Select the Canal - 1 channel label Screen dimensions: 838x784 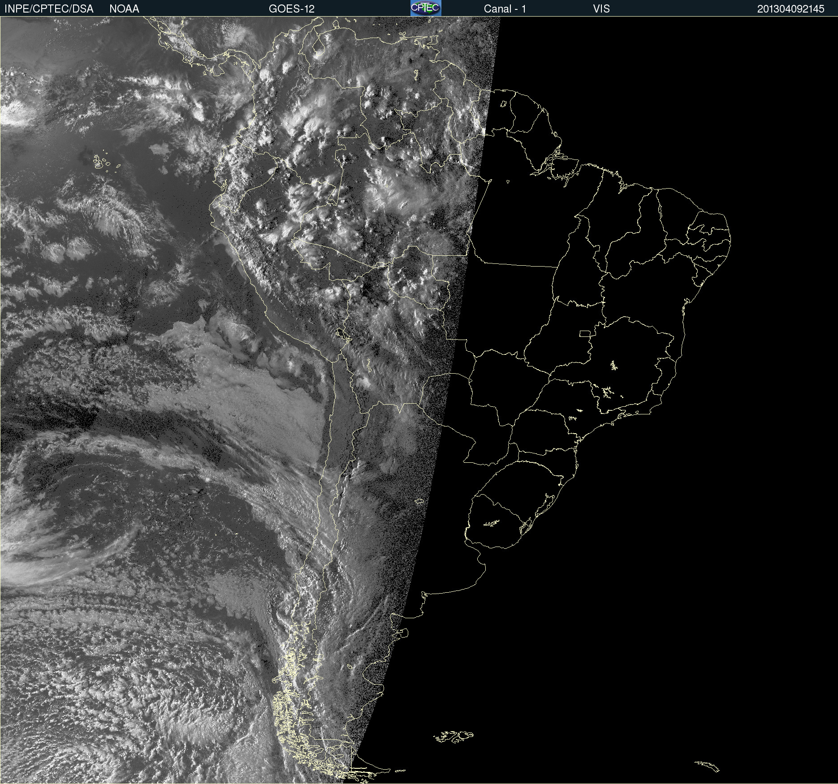pos(505,9)
